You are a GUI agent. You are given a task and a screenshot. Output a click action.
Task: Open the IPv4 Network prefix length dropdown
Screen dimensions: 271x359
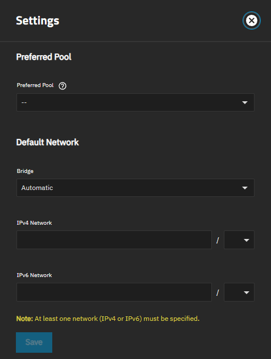tap(239, 240)
